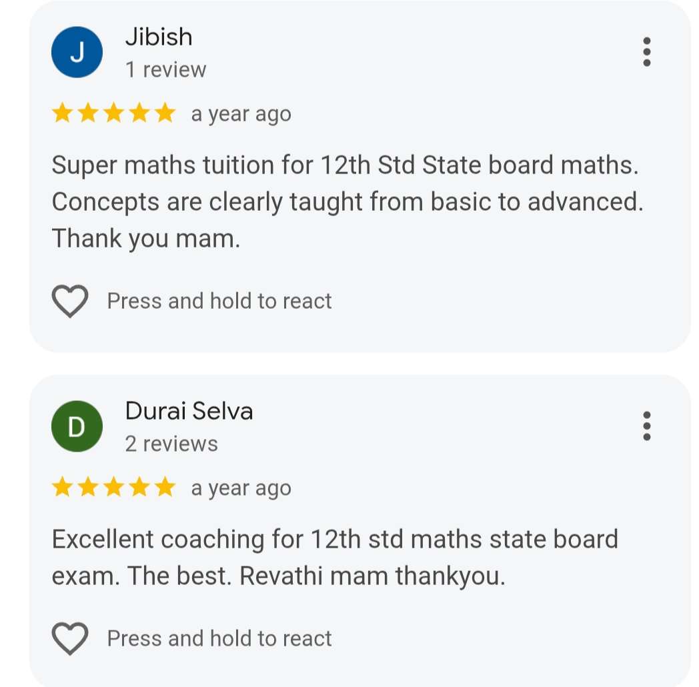Open three-dot menu for Durai Selva's review

(x=646, y=426)
